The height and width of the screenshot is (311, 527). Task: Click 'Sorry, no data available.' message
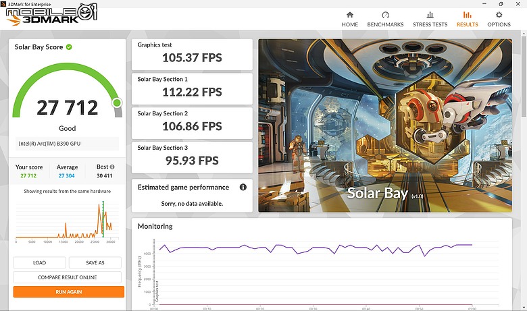[x=192, y=204]
